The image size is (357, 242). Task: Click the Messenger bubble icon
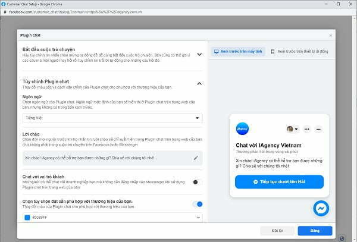321,208
